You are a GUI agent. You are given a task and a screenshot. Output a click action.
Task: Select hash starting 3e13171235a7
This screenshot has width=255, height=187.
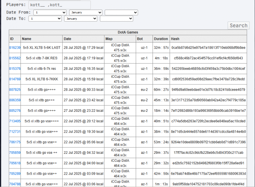(x=208, y=100)
